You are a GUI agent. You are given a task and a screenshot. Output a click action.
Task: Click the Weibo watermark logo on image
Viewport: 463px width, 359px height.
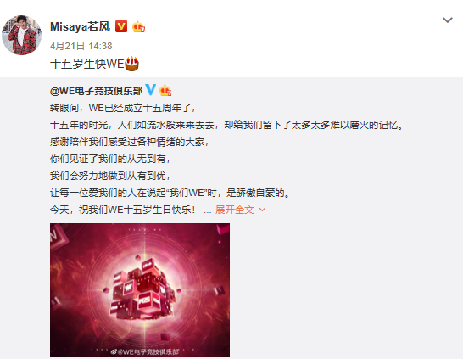coord(114,351)
